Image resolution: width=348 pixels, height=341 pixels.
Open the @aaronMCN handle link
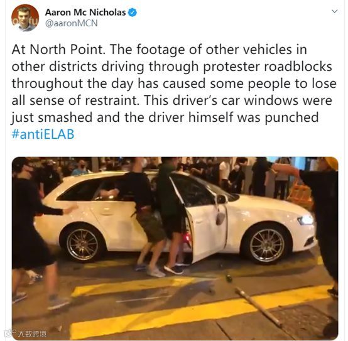[x=72, y=23]
